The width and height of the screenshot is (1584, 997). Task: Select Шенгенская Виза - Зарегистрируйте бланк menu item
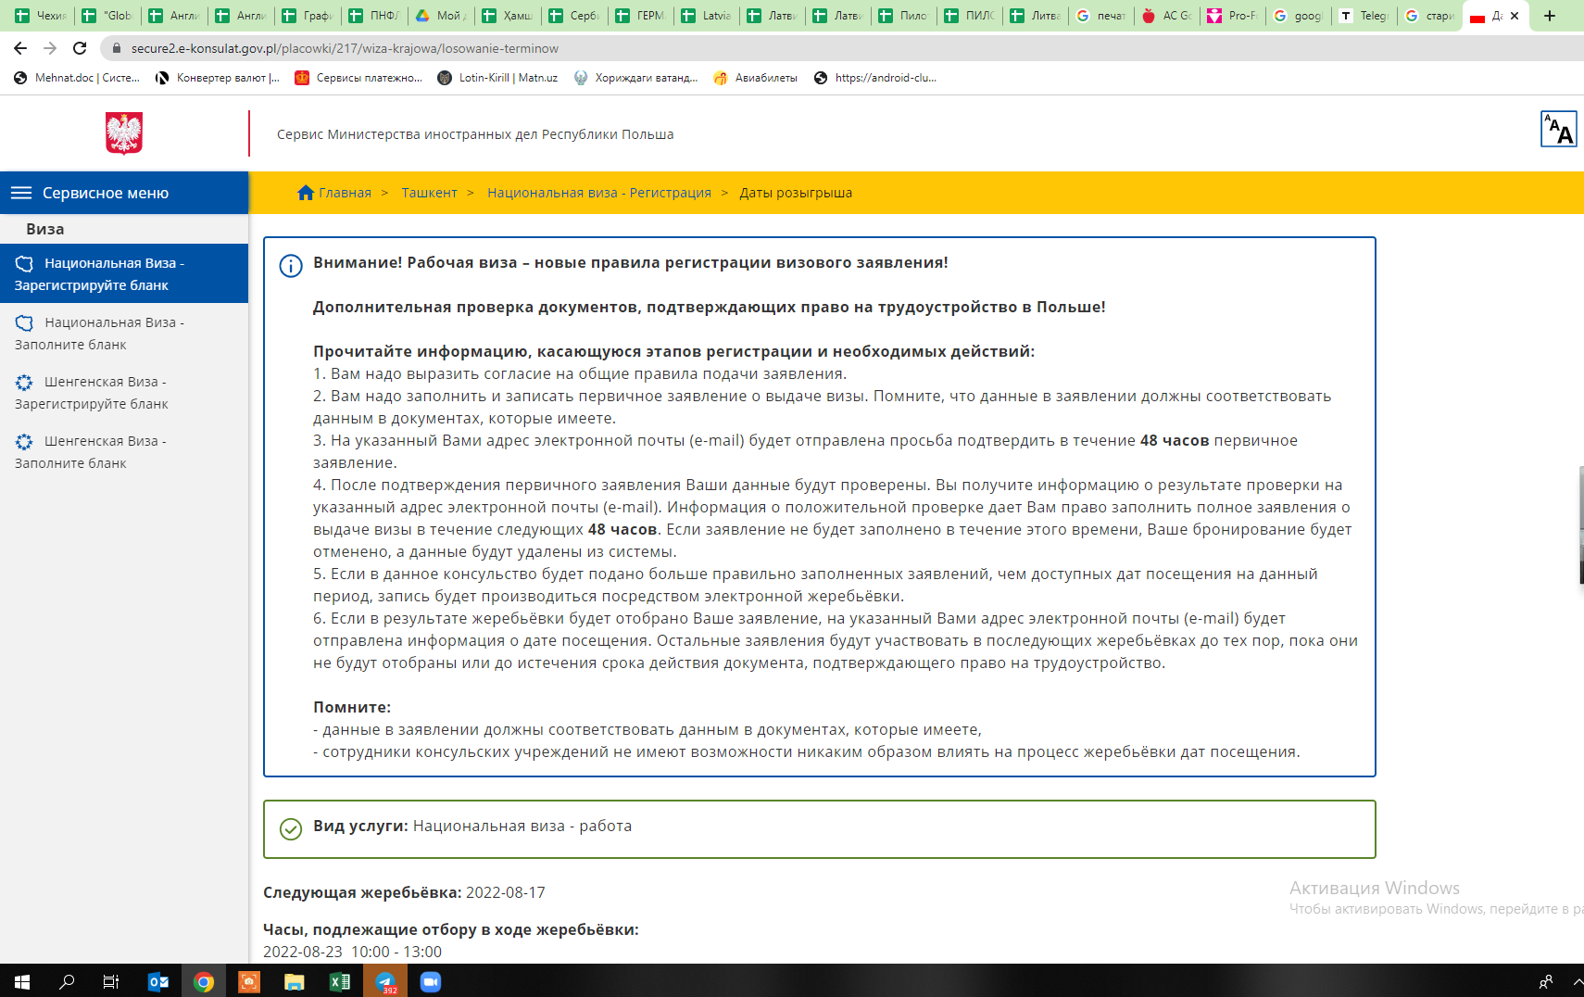(124, 393)
